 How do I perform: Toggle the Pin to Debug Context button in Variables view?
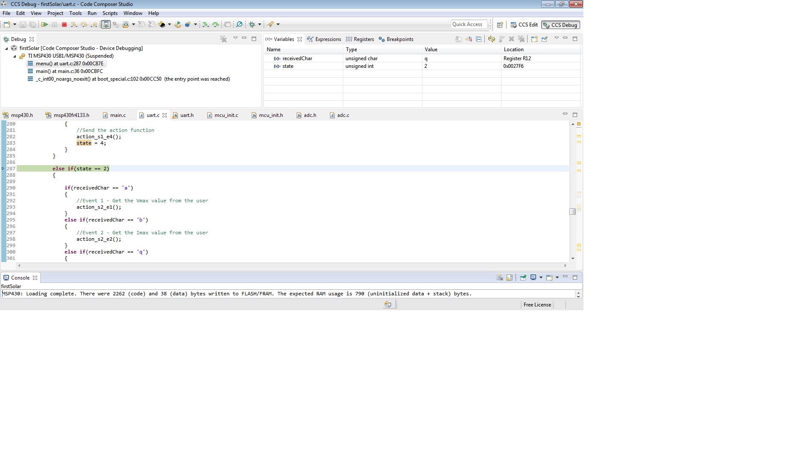tap(544, 39)
